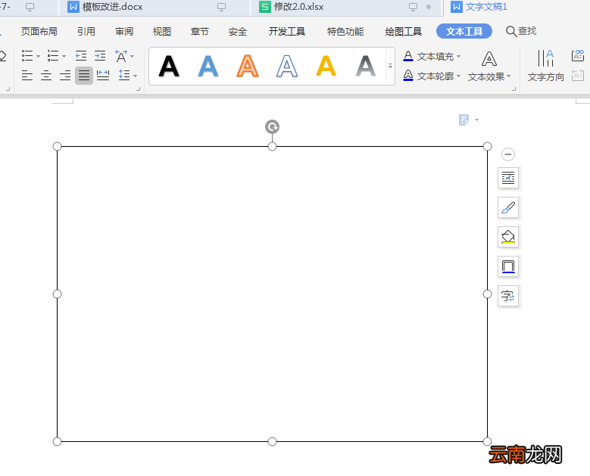Click the shape fill paint bucket icon
The height and width of the screenshot is (476, 590).
click(x=508, y=237)
